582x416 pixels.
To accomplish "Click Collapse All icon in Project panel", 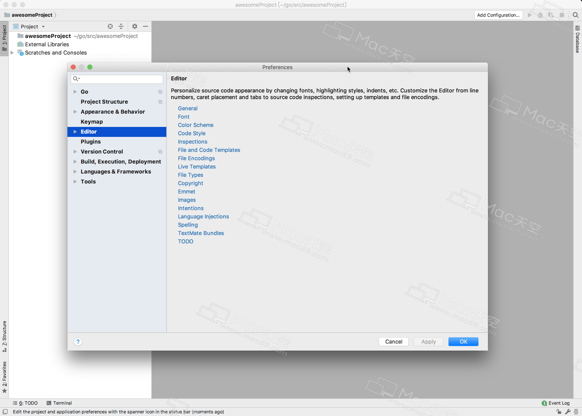I will tap(121, 26).
